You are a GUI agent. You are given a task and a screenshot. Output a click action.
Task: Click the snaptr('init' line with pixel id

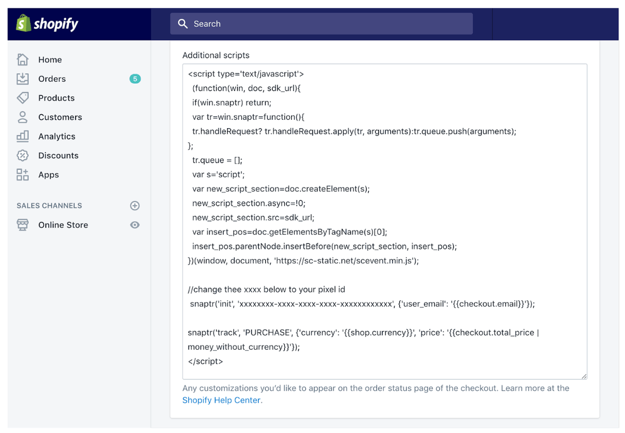[x=362, y=304]
